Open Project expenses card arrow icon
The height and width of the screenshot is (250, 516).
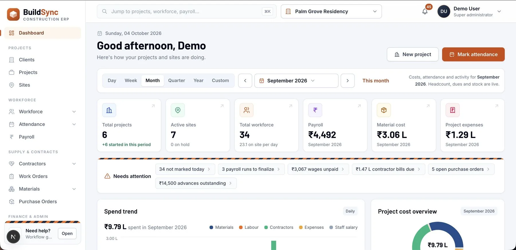click(497, 106)
